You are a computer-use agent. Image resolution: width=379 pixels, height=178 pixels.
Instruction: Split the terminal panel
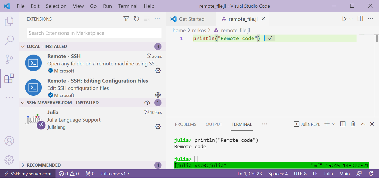343,124
